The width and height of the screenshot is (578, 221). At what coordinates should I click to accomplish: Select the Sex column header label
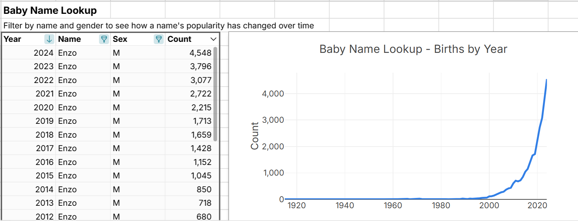(120, 39)
